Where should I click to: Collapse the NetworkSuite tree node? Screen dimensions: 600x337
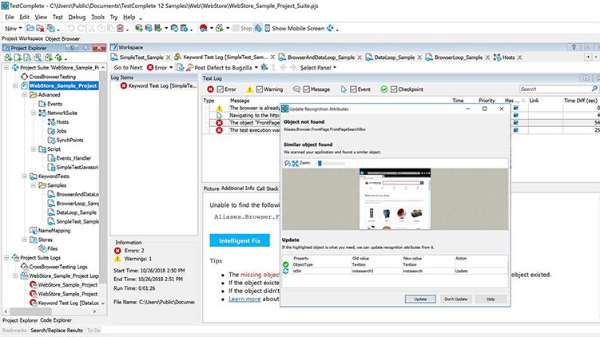(x=34, y=113)
